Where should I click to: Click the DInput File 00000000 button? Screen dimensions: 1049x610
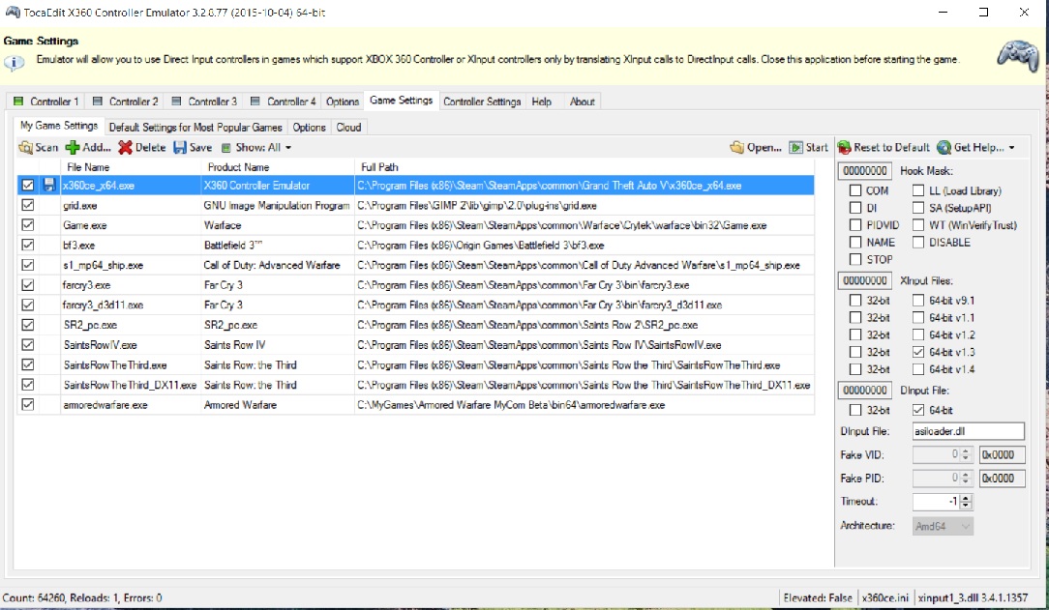[864, 391]
